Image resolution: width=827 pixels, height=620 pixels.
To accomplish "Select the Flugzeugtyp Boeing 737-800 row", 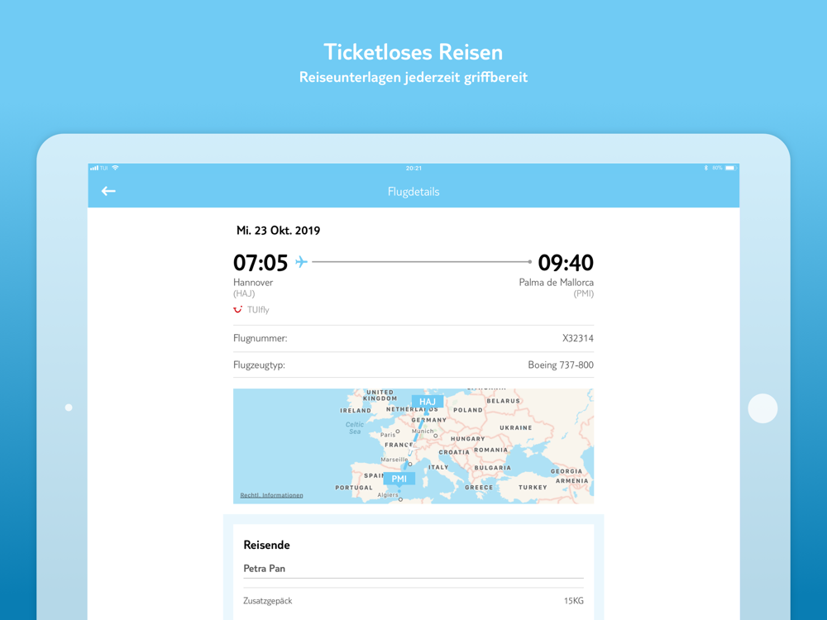I will tap(413, 365).
